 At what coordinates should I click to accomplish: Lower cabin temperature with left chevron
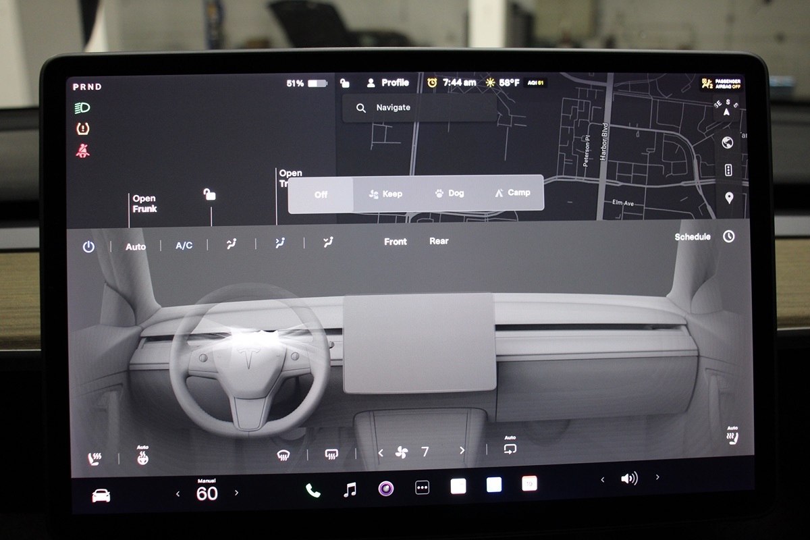pos(178,494)
